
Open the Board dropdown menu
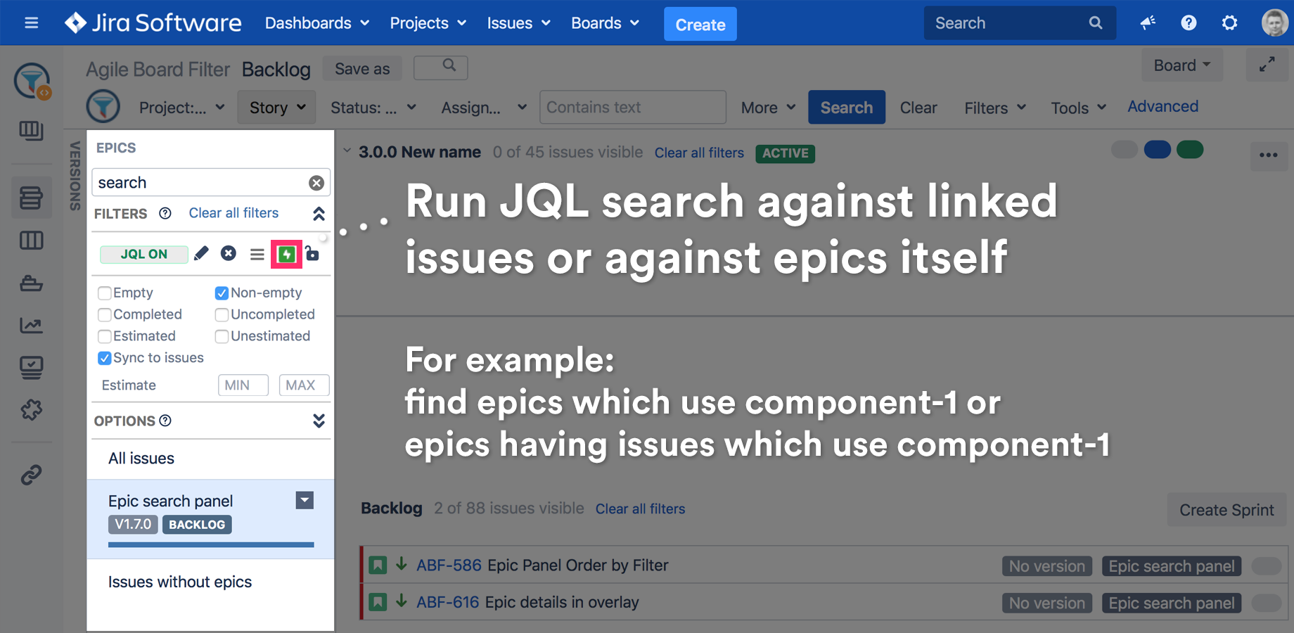tap(1181, 65)
